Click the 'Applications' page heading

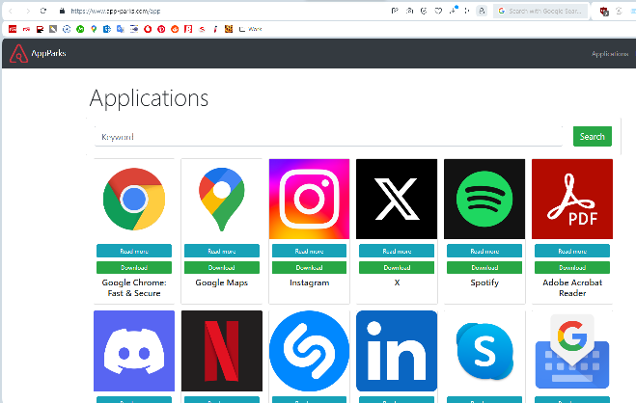click(149, 98)
